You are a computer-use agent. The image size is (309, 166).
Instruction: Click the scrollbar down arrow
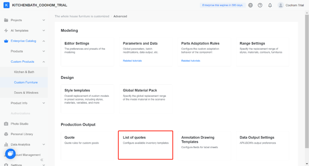[307, 164]
